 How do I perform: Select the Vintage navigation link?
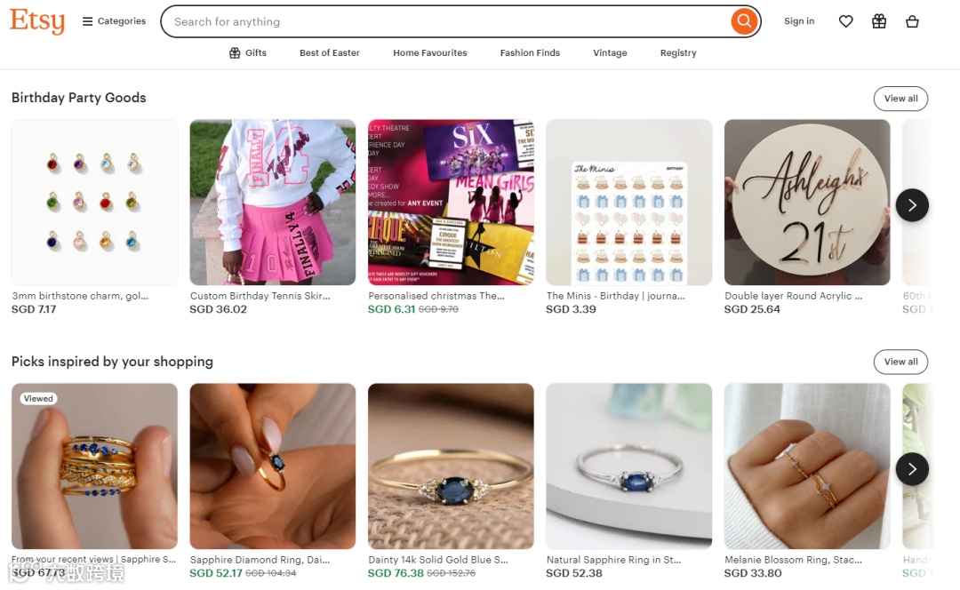(610, 53)
